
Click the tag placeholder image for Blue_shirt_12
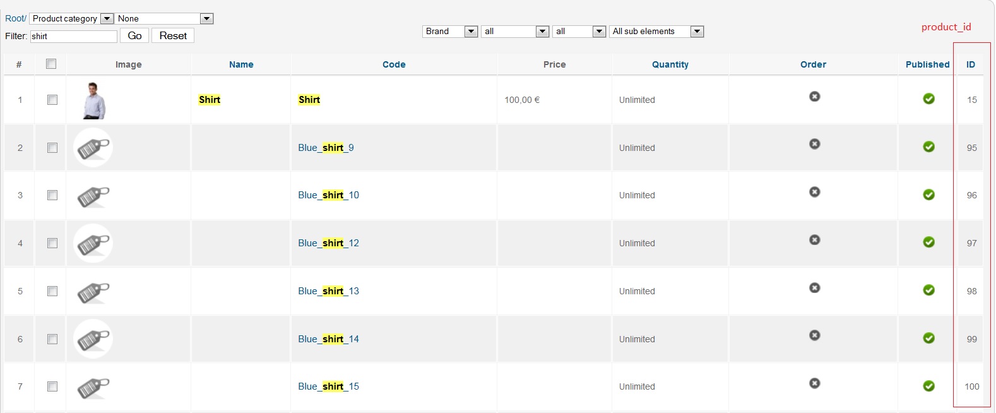click(x=93, y=243)
